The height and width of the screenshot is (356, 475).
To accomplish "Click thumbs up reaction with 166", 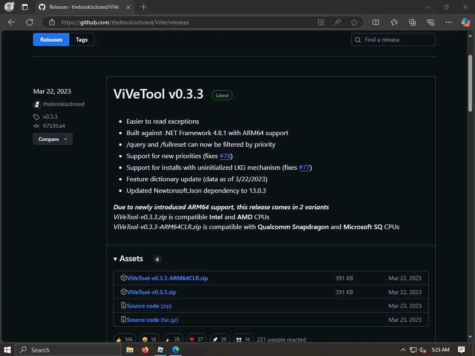I will pyautogui.click(x=125, y=339).
